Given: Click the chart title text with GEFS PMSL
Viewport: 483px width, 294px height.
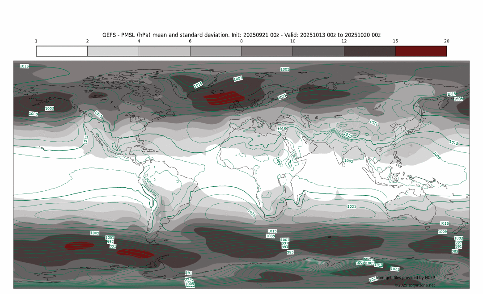Looking at the screenshot, I should pos(241,35).
